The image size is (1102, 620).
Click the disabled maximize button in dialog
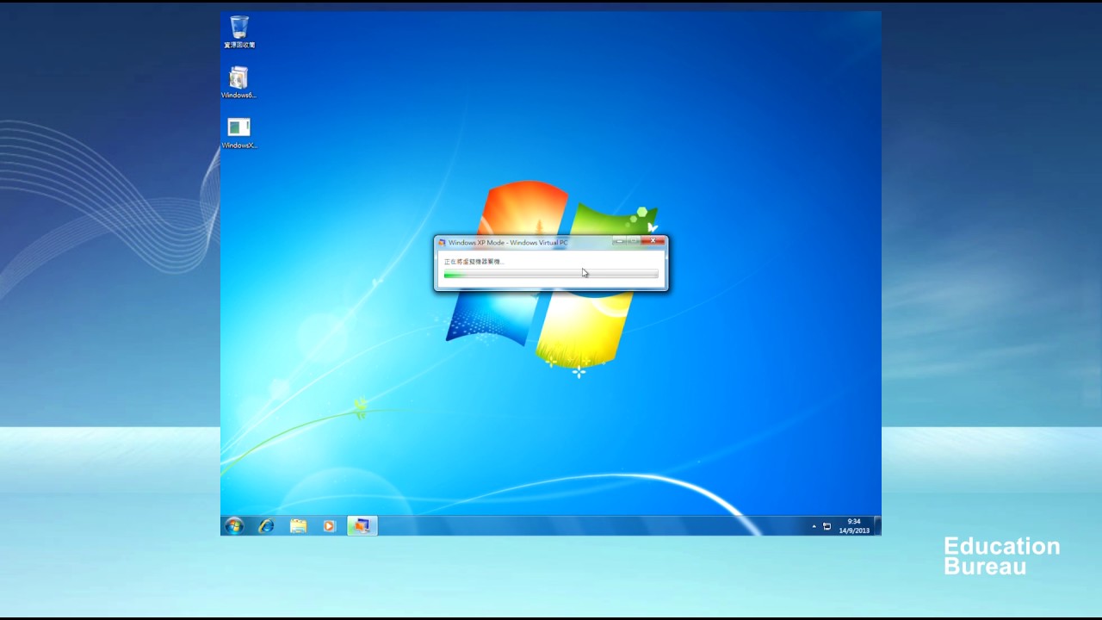pos(634,241)
